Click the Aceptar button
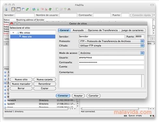 (78, 96)
